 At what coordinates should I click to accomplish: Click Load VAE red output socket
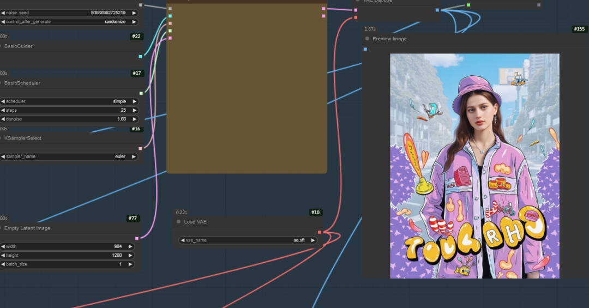click(320, 233)
